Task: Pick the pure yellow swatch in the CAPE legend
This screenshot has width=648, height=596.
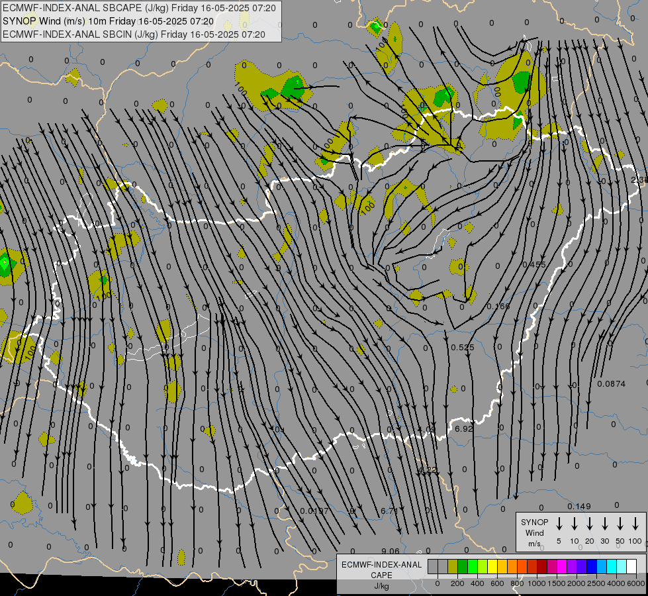Action: 492,567
